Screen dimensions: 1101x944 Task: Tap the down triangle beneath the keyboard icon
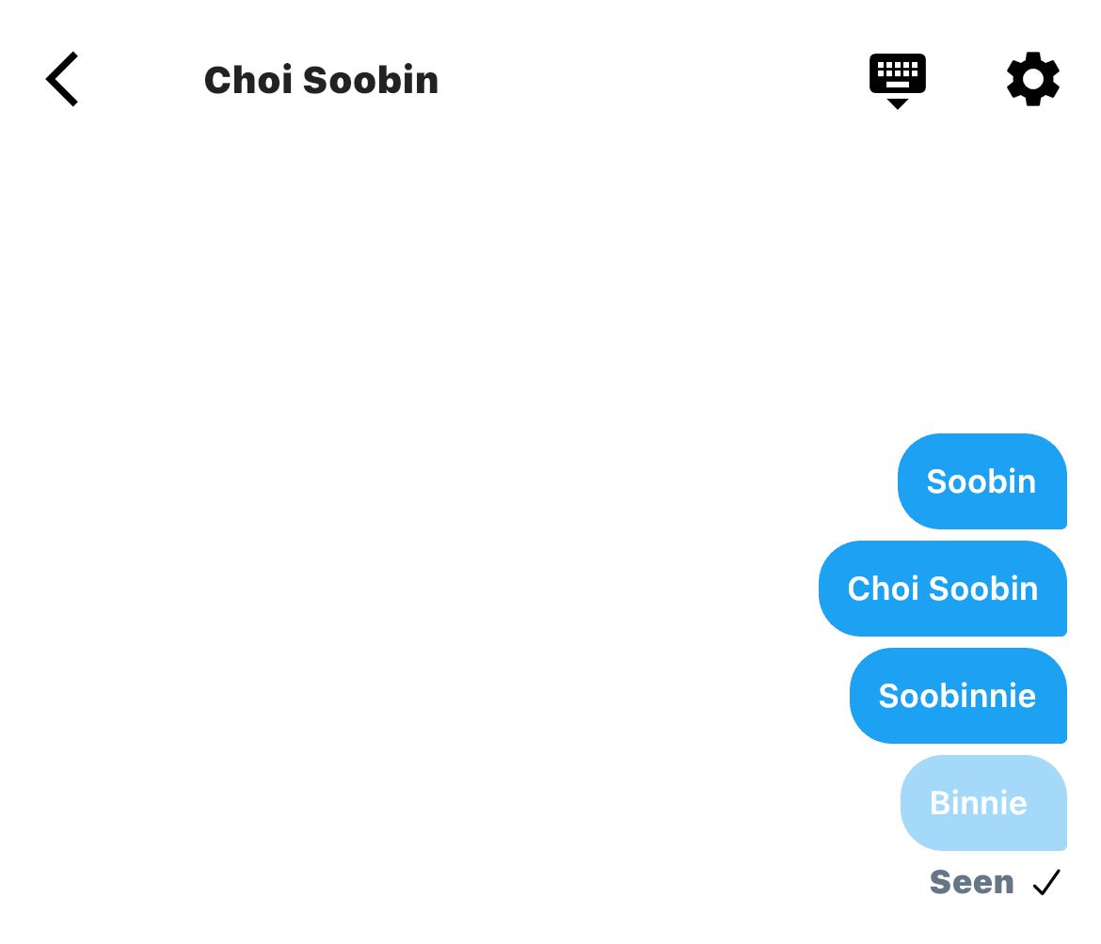click(898, 103)
